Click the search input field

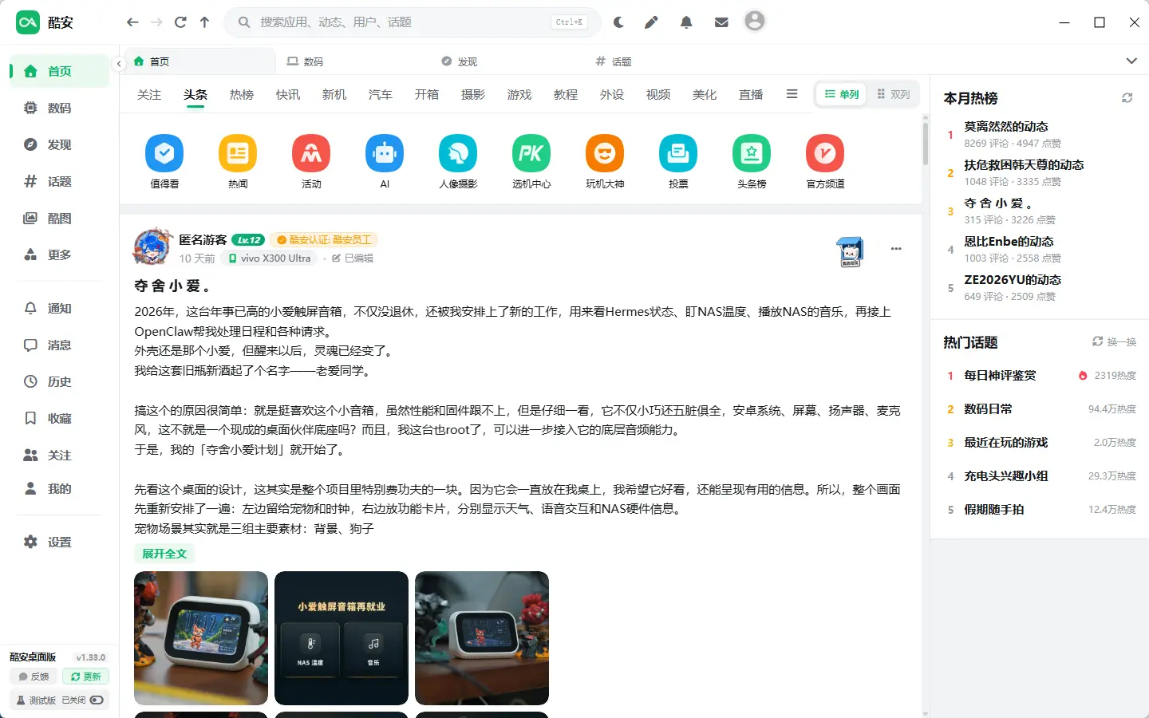(x=413, y=22)
